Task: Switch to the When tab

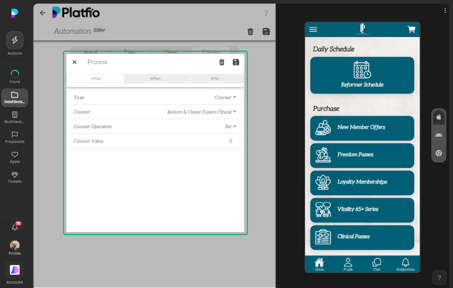Action: [x=155, y=79]
